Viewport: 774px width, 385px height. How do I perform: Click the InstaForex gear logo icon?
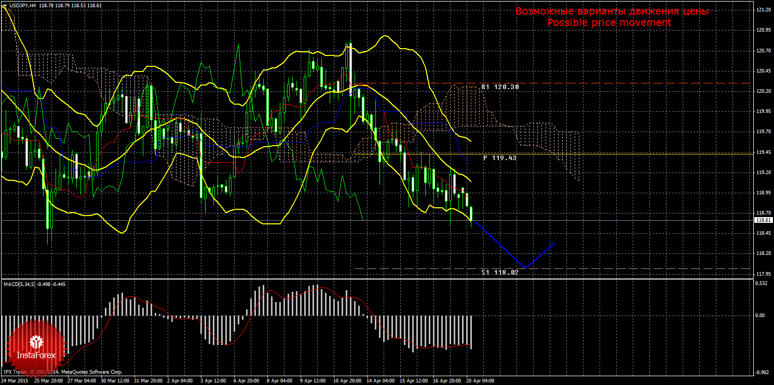click(36, 342)
